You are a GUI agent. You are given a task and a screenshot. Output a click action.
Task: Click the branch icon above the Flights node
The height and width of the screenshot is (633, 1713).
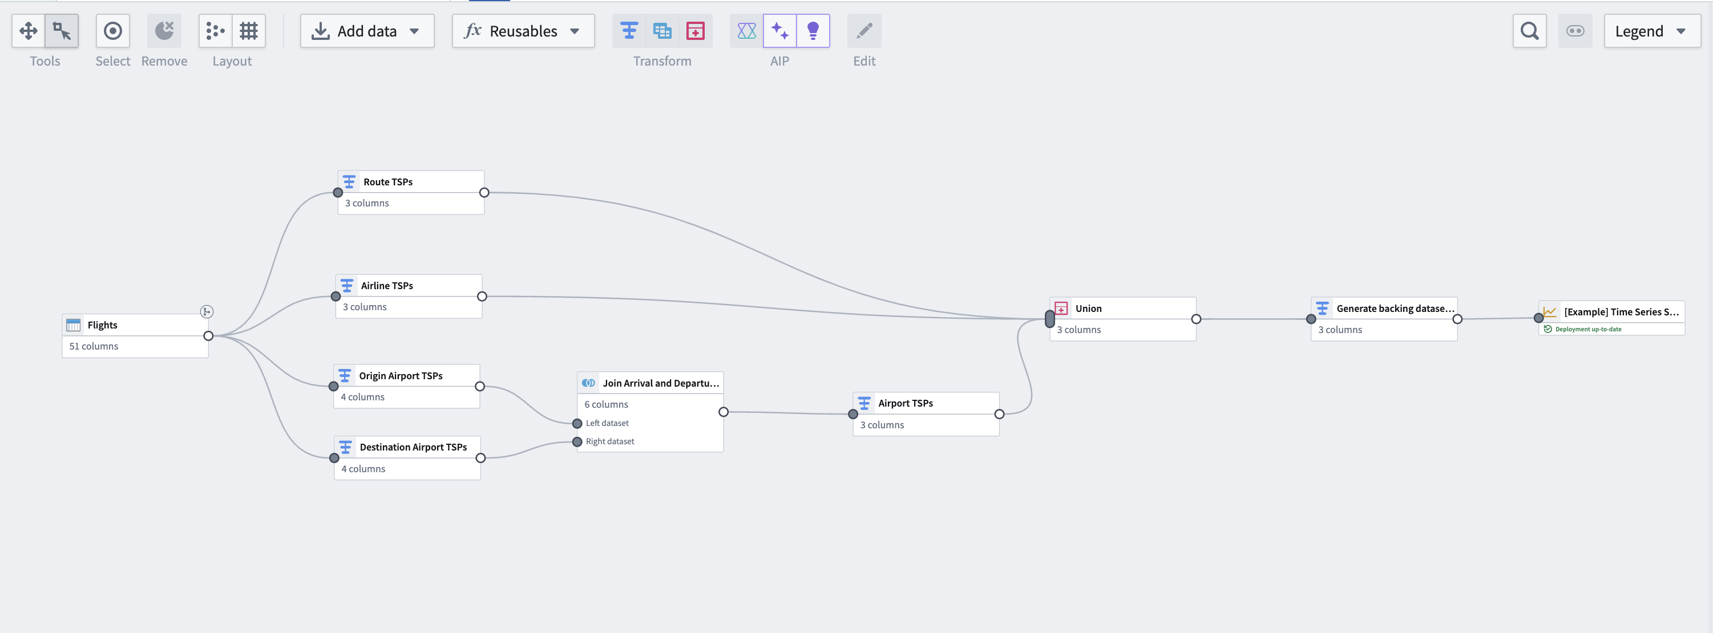207,312
